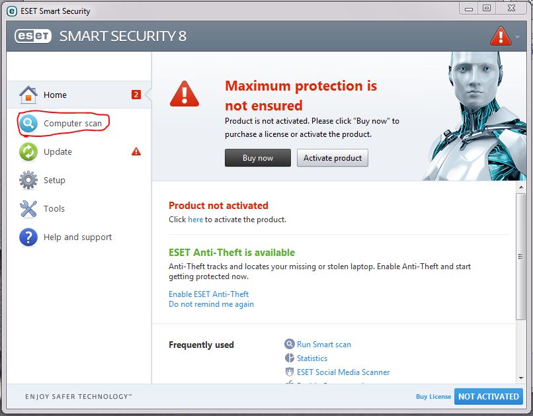The image size is (533, 416).
Task: Click the 'here' activation link
Action: (x=195, y=220)
